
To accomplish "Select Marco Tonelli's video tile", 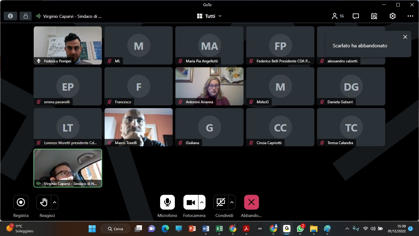I will 139,127.
